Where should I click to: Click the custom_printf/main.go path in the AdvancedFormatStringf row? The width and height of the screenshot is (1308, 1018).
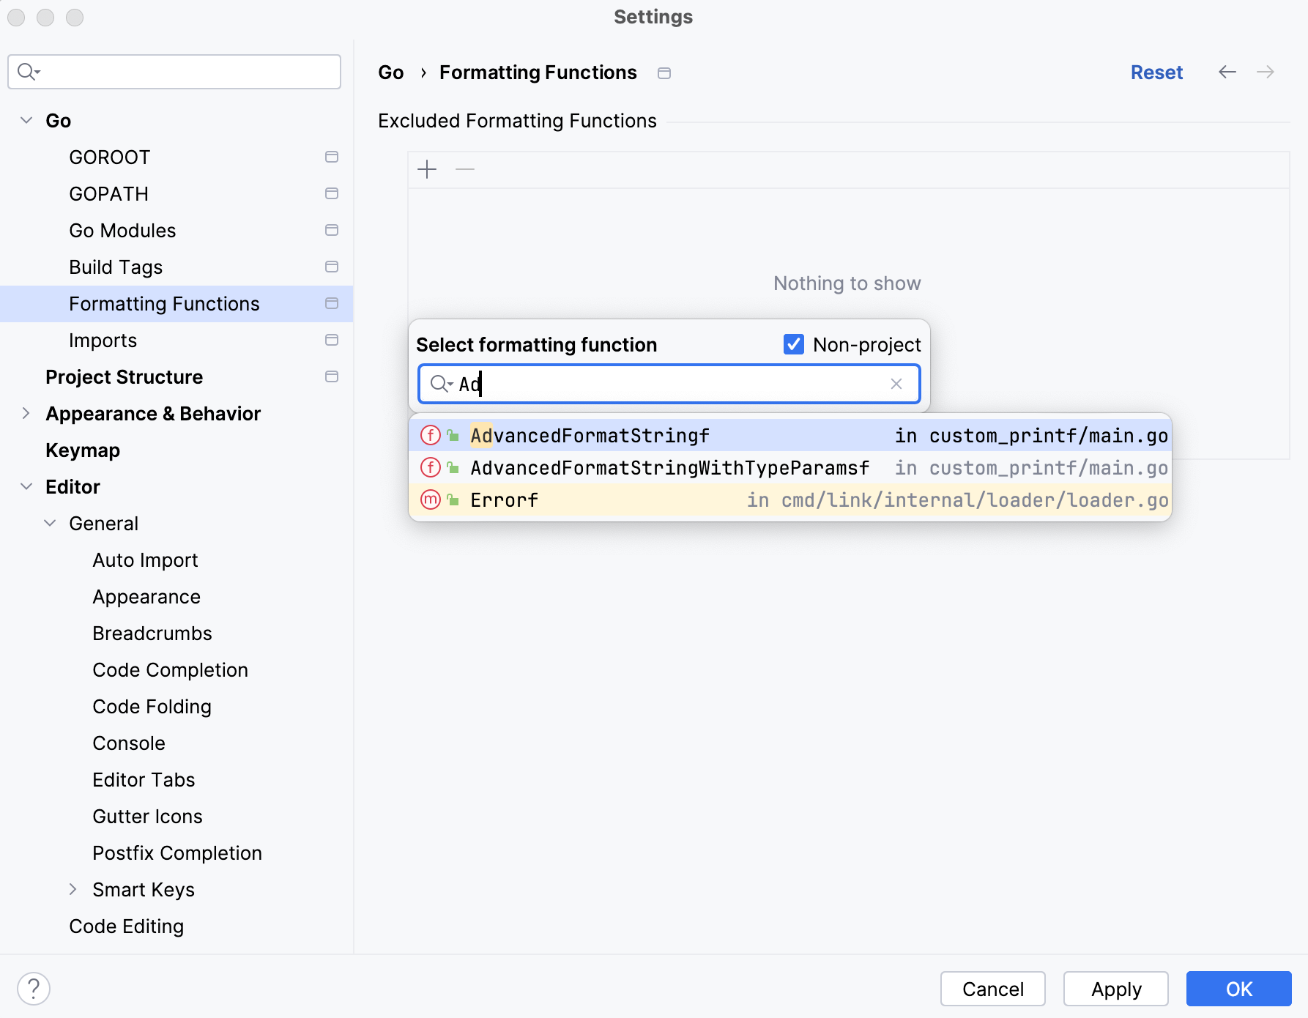pyautogui.click(x=1048, y=436)
